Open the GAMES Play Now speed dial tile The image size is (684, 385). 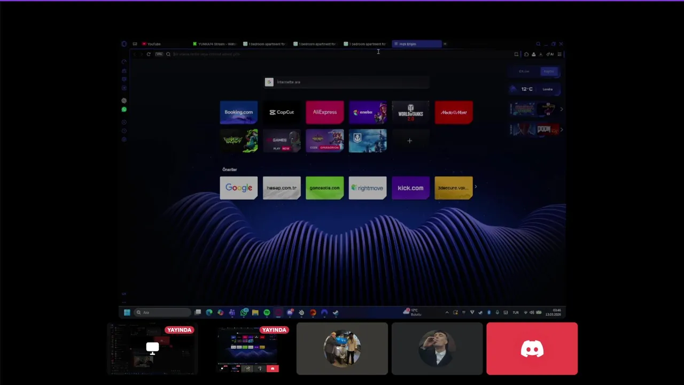click(282, 141)
